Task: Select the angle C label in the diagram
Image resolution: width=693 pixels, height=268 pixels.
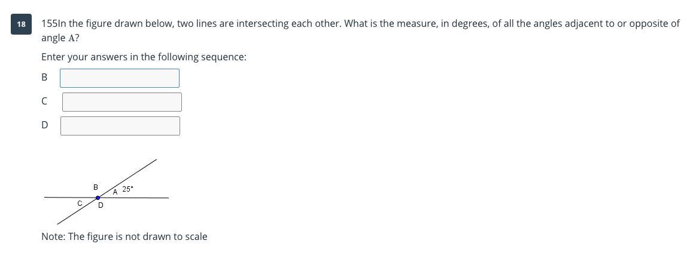Action: click(x=80, y=204)
